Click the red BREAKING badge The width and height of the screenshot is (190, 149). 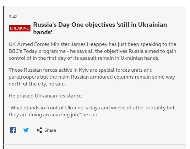(19, 28)
